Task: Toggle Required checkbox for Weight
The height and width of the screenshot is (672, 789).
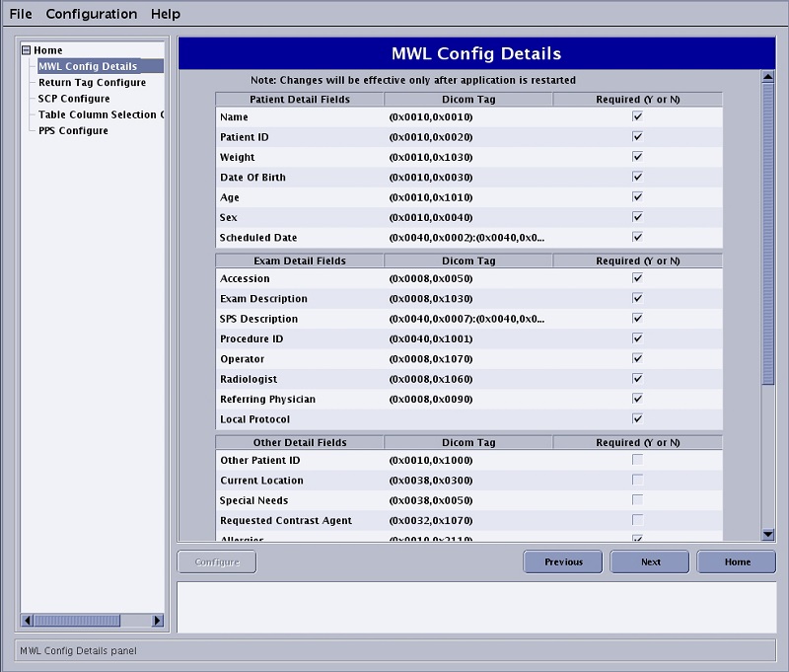Action: (637, 157)
